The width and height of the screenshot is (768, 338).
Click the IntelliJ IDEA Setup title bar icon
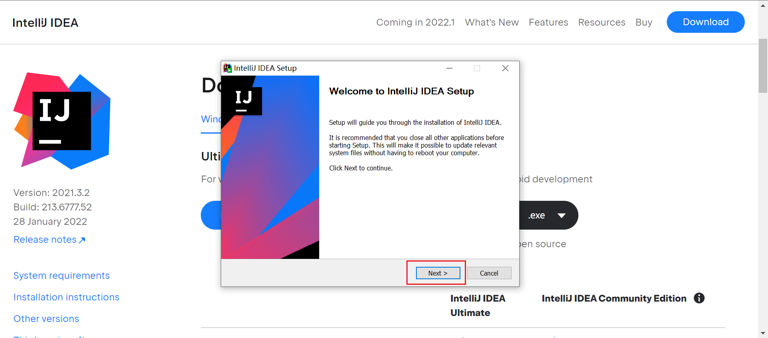[x=227, y=68]
